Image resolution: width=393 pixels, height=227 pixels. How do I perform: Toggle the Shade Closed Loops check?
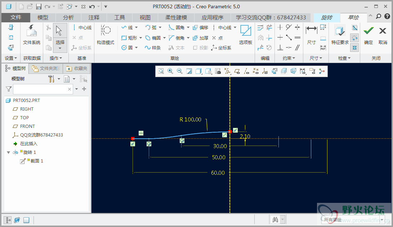[354, 48]
